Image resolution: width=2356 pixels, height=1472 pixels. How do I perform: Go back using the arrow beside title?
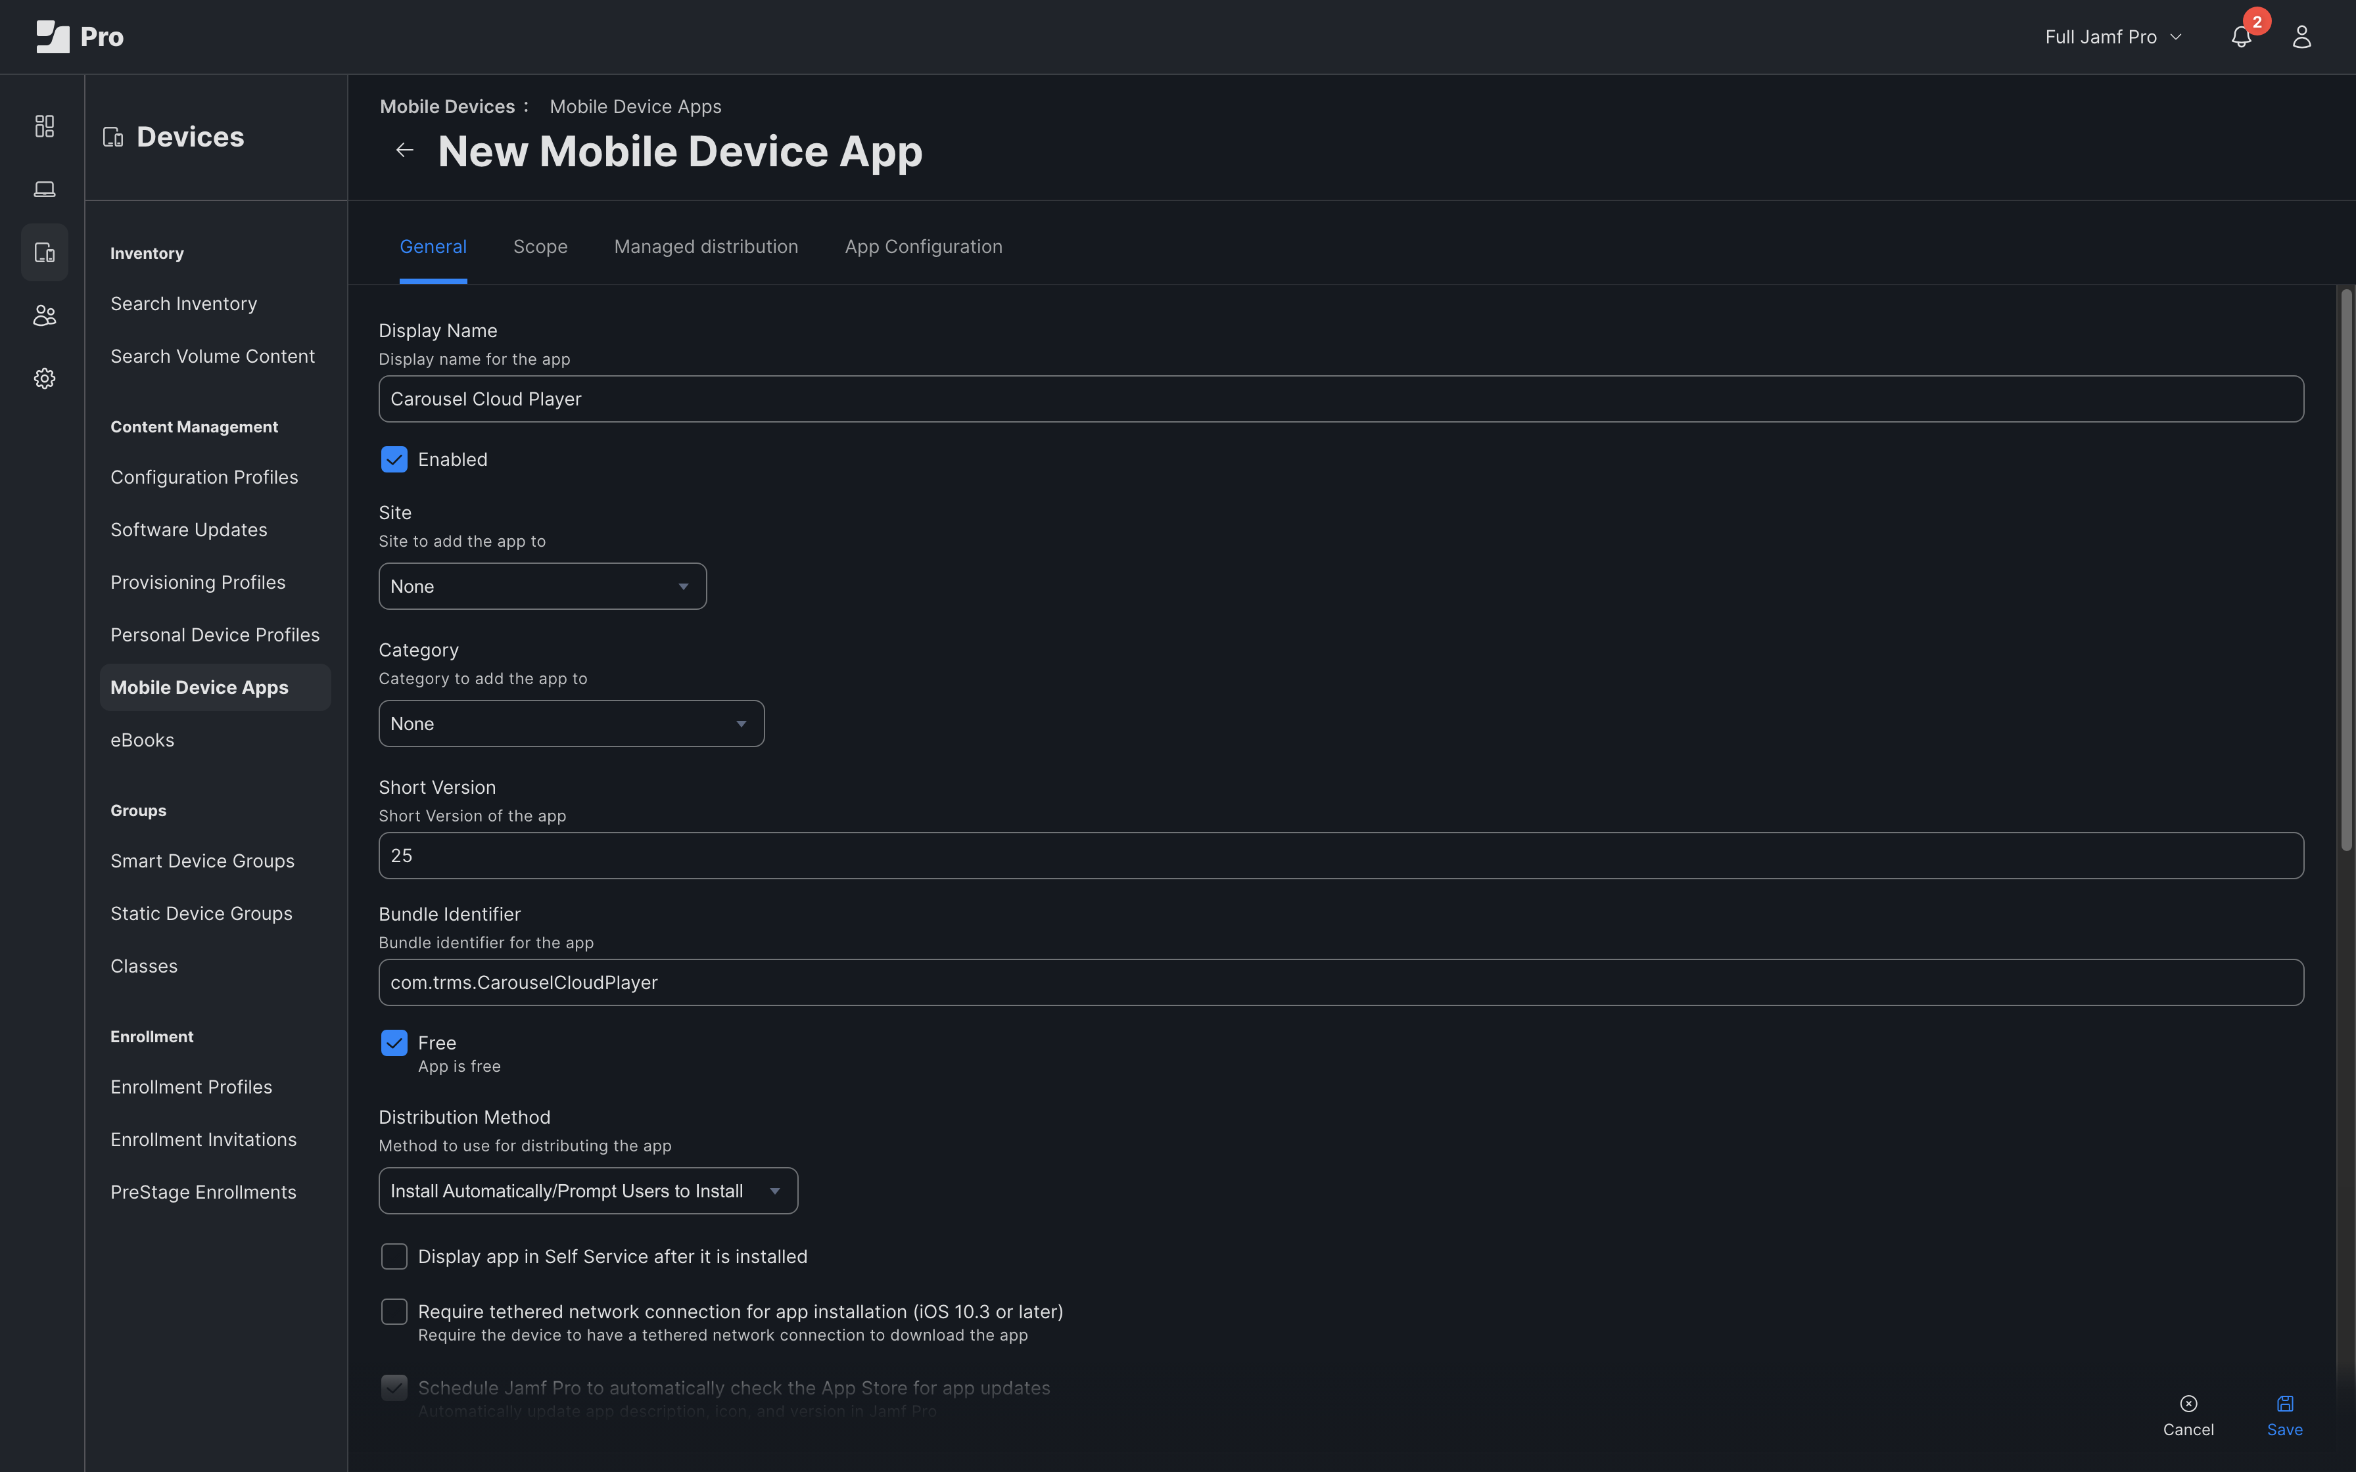pos(405,150)
